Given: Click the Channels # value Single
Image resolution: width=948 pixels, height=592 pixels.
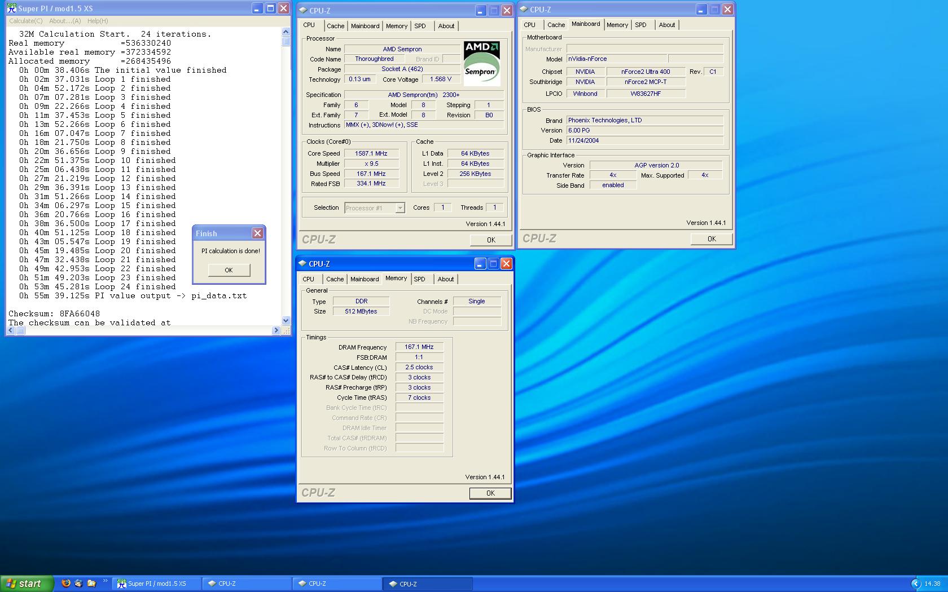Looking at the screenshot, I should tap(477, 301).
